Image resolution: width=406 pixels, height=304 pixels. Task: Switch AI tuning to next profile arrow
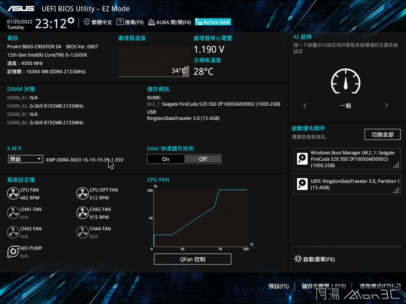pyautogui.click(x=386, y=105)
